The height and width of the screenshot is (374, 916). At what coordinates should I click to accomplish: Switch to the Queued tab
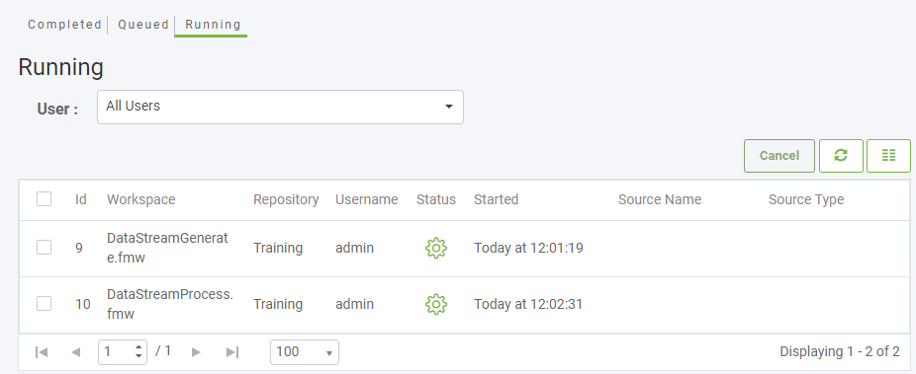click(143, 25)
